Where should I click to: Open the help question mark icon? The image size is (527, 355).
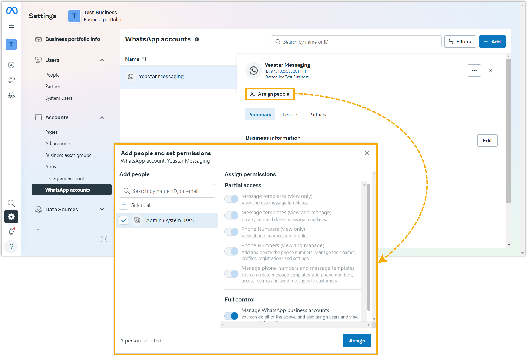[x=11, y=246]
